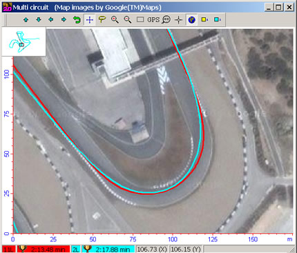
Task: Click the zoom out magnifier
Action: pos(128,20)
